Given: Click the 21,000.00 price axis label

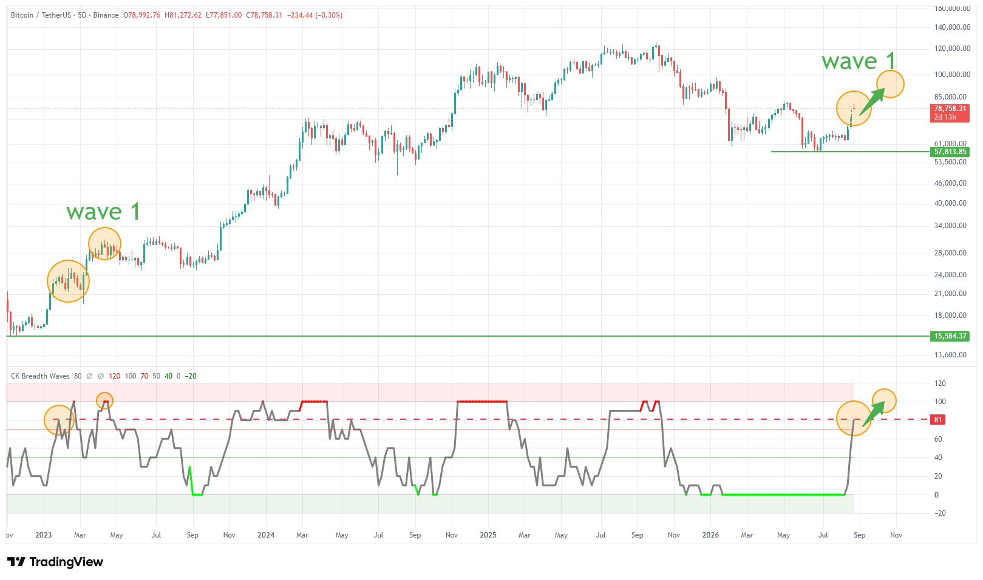Looking at the screenshot, I should coord(950,294).
